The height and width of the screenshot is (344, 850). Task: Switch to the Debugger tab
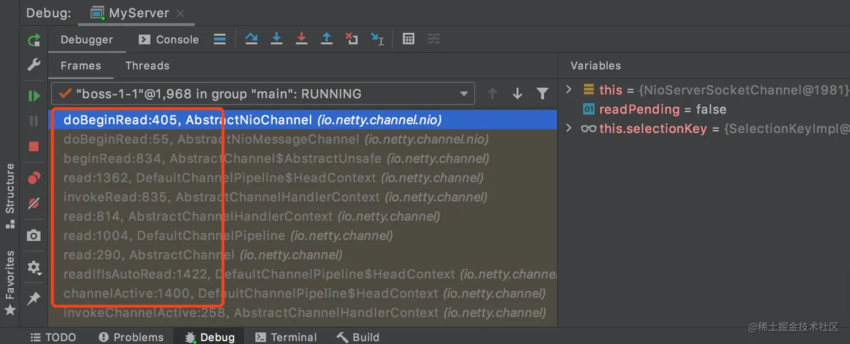87,39
